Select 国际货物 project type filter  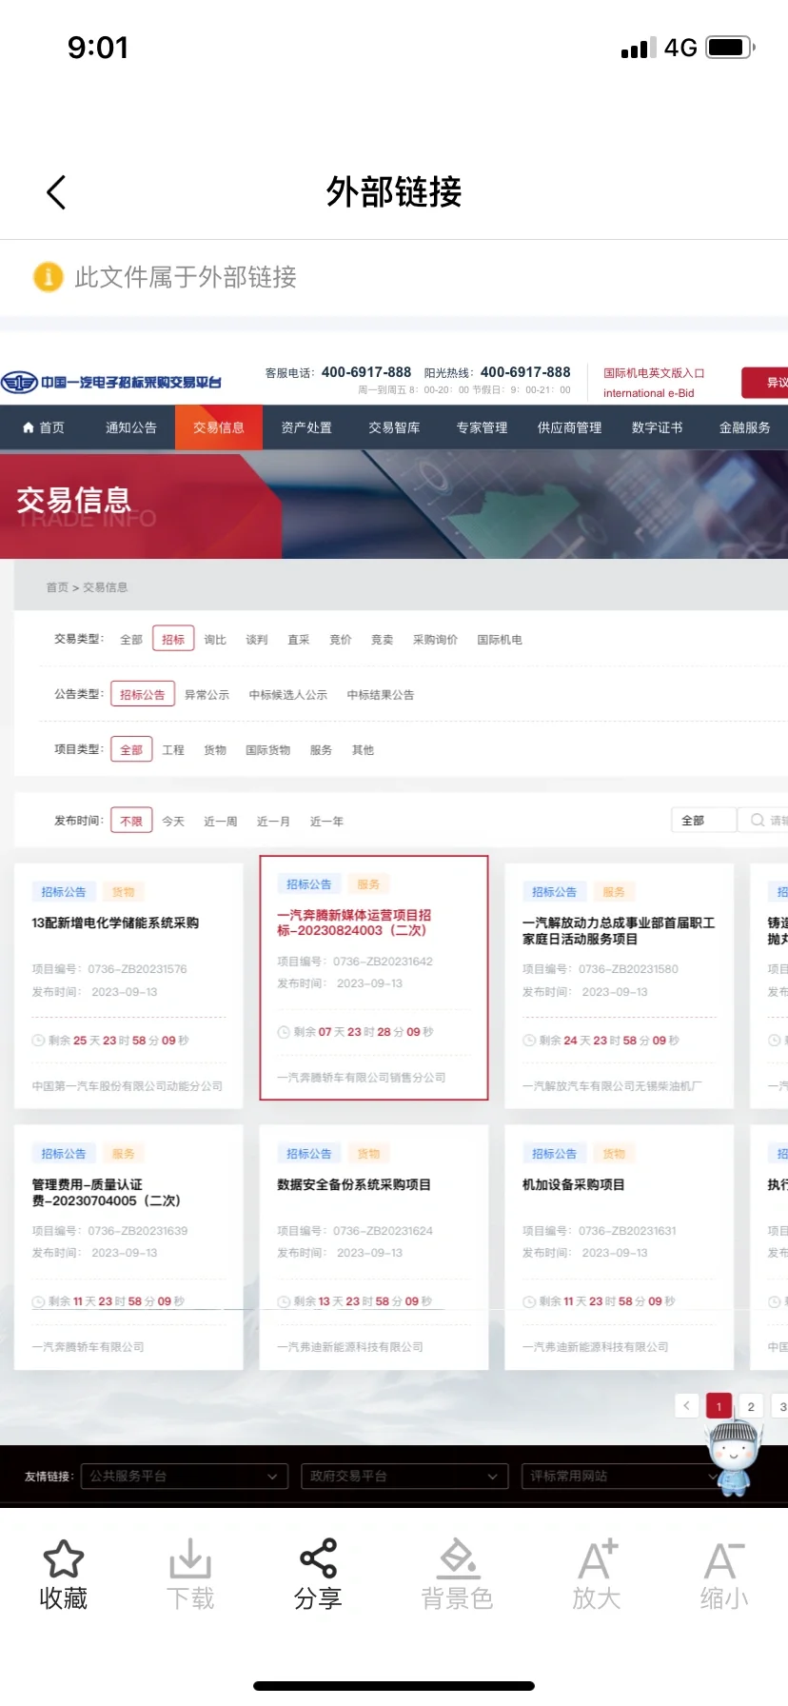point(268,750)
